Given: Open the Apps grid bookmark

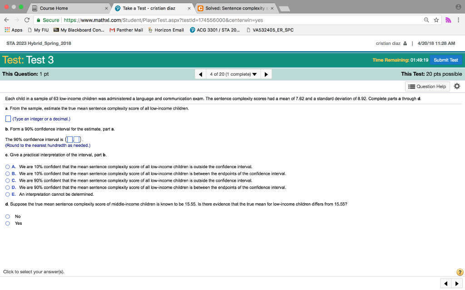Looking at the screenshot, I should coord(13,30).
